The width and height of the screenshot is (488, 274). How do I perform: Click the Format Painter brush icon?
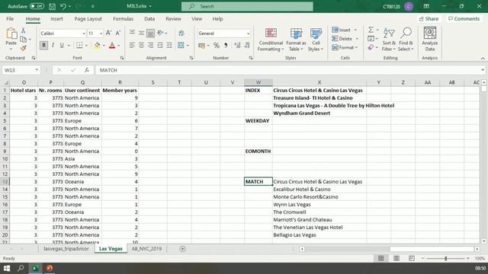click(23, 48)
